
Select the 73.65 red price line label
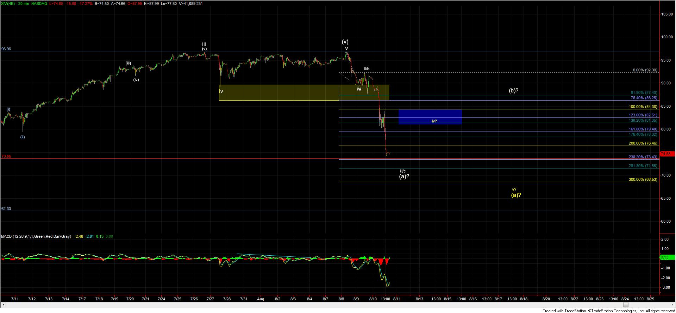coord(6,156)
